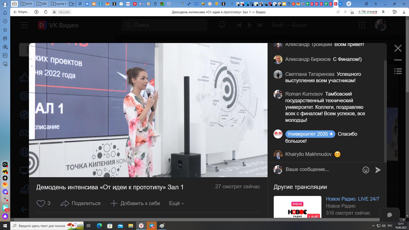Switch to группа 1 tab group
Screen dimensions: 409x230
click(x=59, y=4)
